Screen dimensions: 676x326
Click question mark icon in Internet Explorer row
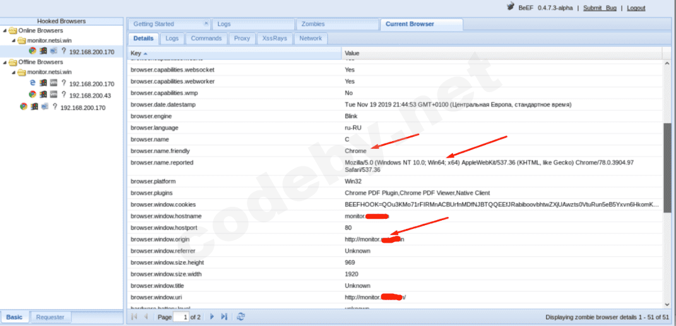point(63,83)
